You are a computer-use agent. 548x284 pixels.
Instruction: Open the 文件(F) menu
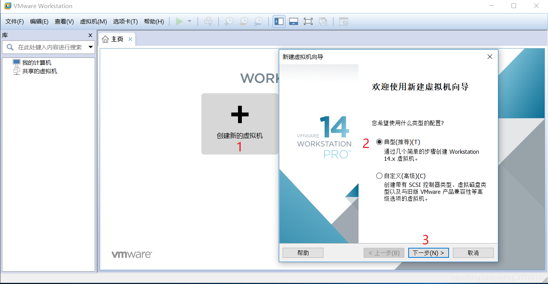tap(15, 22)
